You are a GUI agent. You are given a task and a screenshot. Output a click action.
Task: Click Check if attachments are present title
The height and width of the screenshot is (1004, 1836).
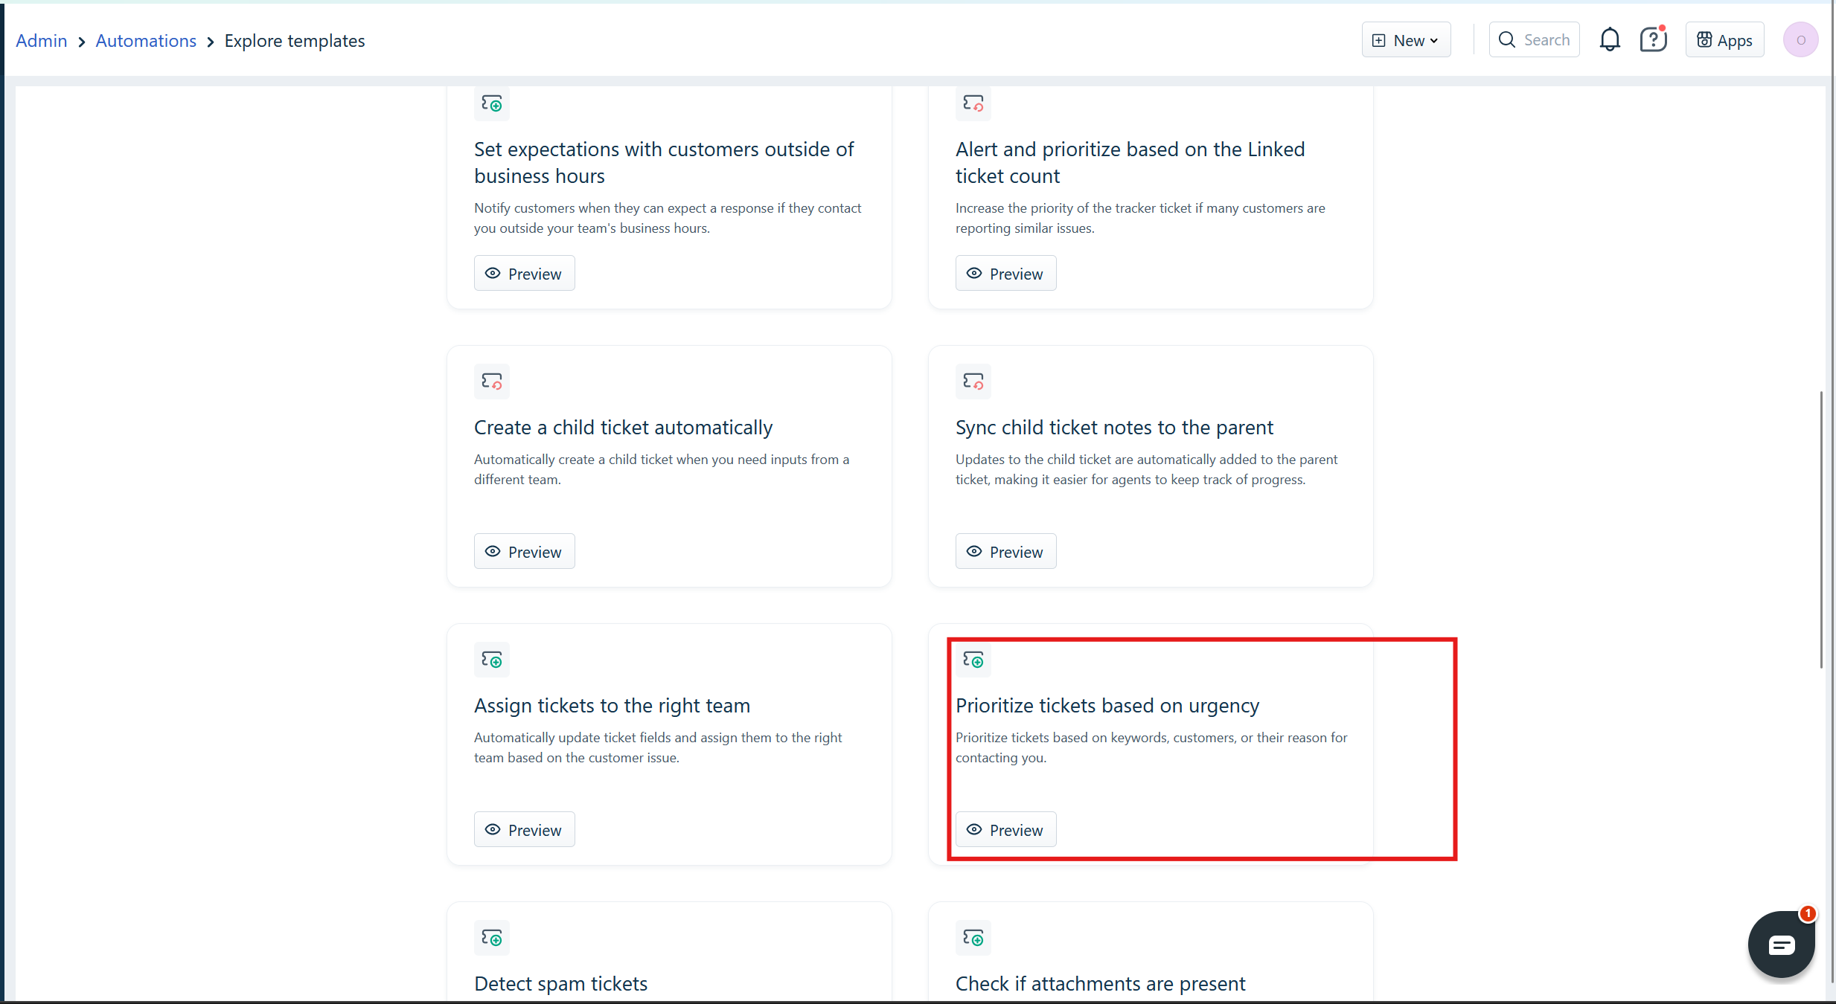[1101, 984]
